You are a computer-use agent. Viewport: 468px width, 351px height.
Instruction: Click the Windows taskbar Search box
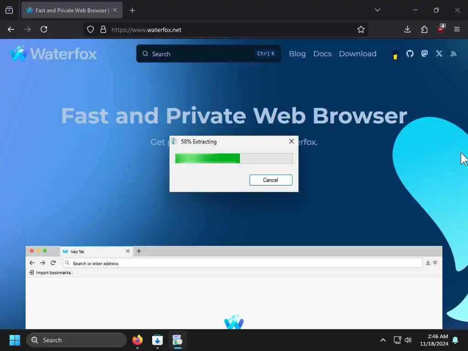point(76,340)
